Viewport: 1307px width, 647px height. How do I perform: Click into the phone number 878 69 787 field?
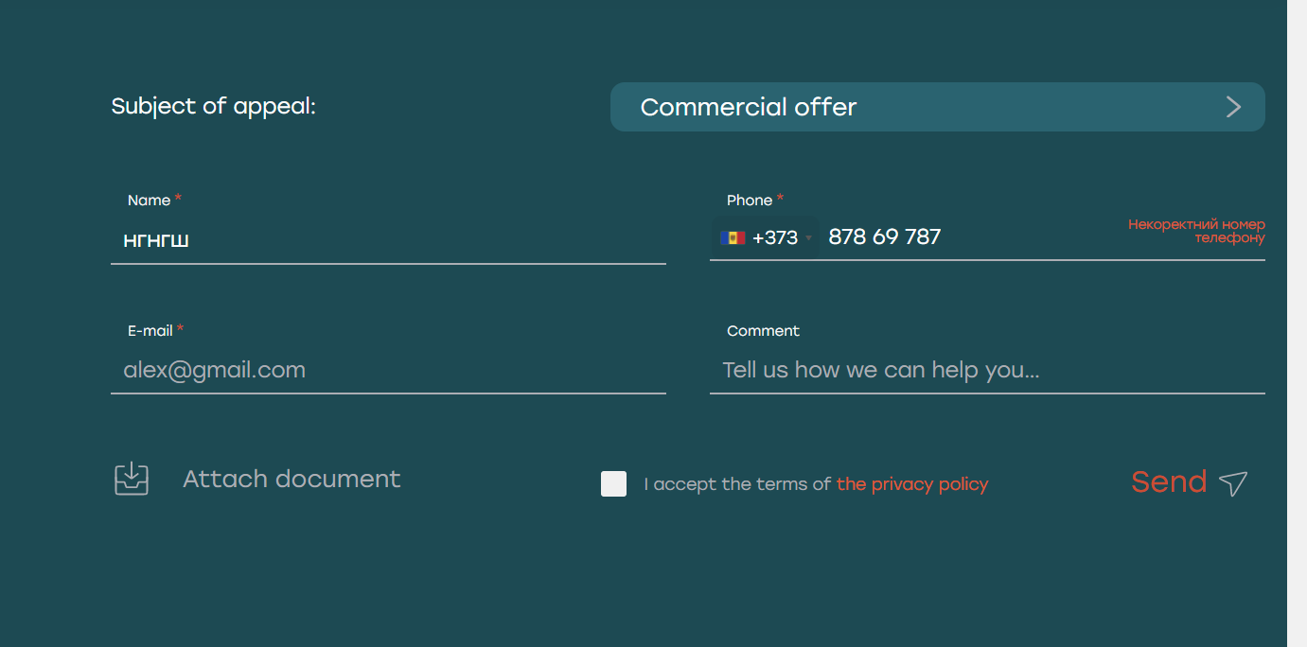965,237
